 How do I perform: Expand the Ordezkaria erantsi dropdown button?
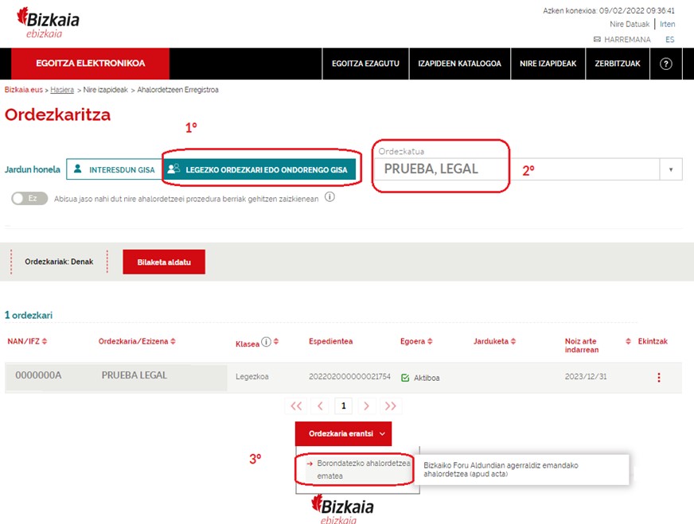coord(344,434)
